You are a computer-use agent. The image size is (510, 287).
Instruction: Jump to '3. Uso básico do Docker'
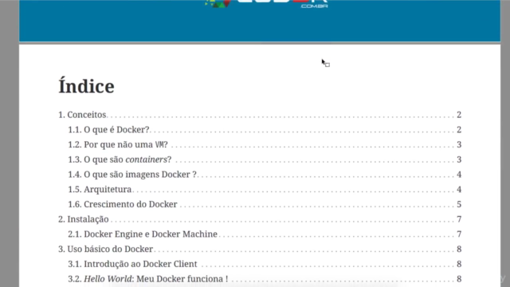(x=106, y=250)
